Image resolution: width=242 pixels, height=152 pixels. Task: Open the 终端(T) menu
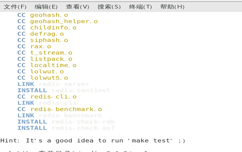(x=140, y=7)
